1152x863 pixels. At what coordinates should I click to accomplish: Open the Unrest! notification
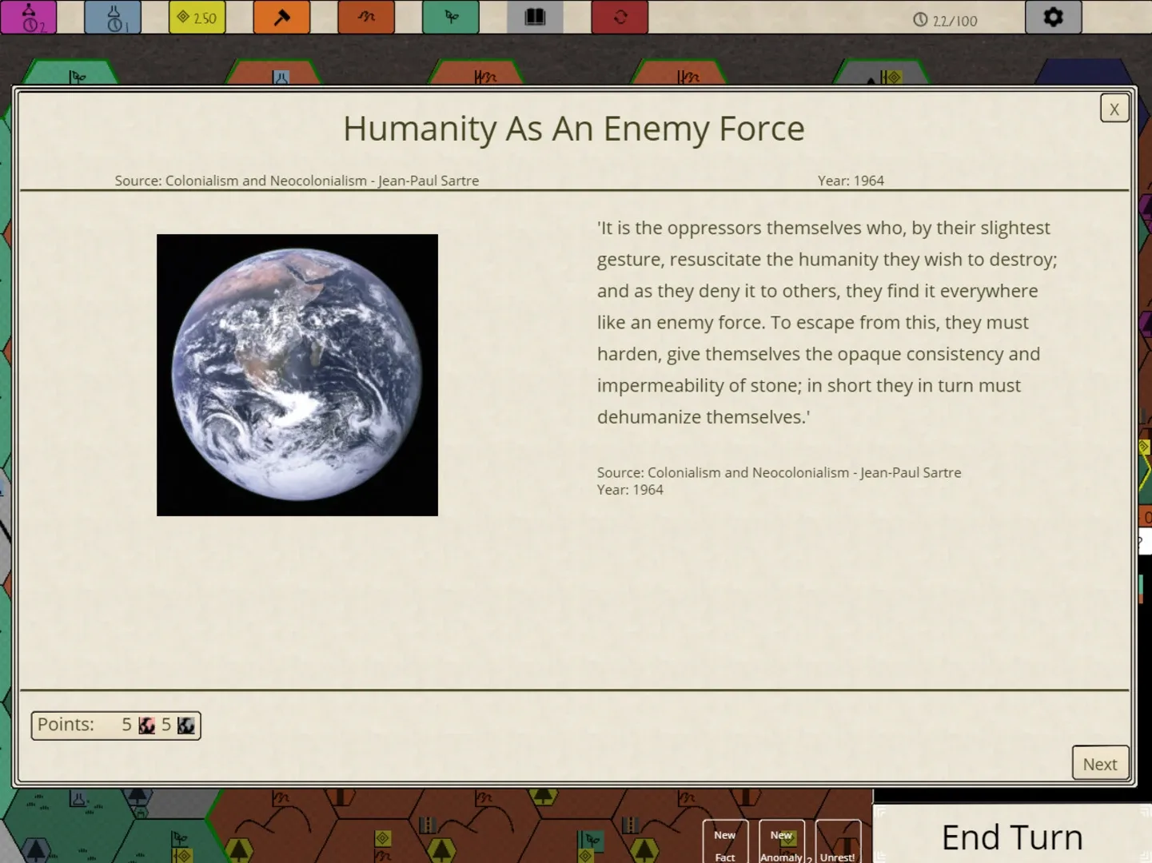[x=837, y=843]
